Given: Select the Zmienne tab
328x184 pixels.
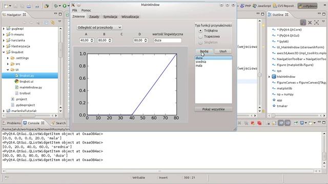Looking at the screenshot, I should [78, 16].
